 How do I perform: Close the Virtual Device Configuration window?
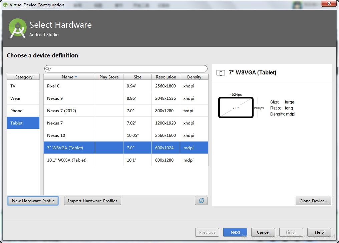[329, 3]
